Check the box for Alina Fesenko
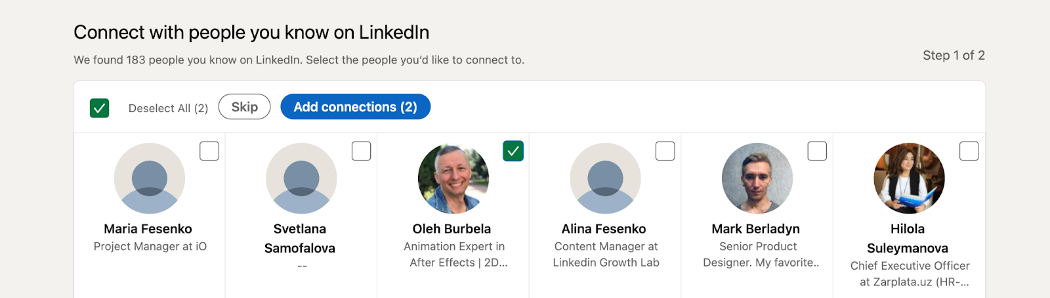The image size is (1050, 298). pyautogui.click(x=665, y=151)
